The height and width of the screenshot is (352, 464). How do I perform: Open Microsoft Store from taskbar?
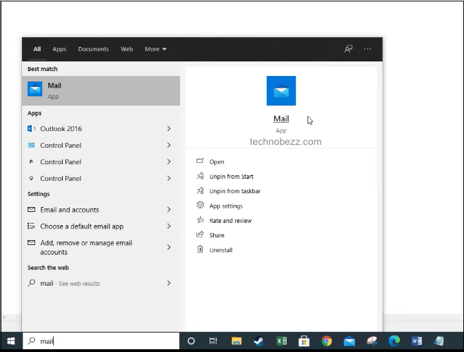(304, 342)
